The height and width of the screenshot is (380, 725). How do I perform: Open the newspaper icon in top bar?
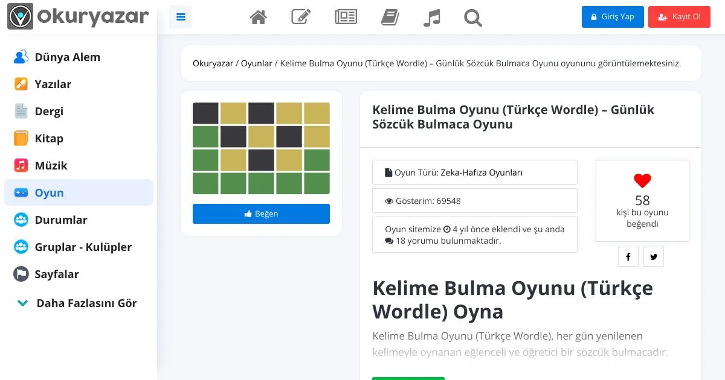[346, 17]
